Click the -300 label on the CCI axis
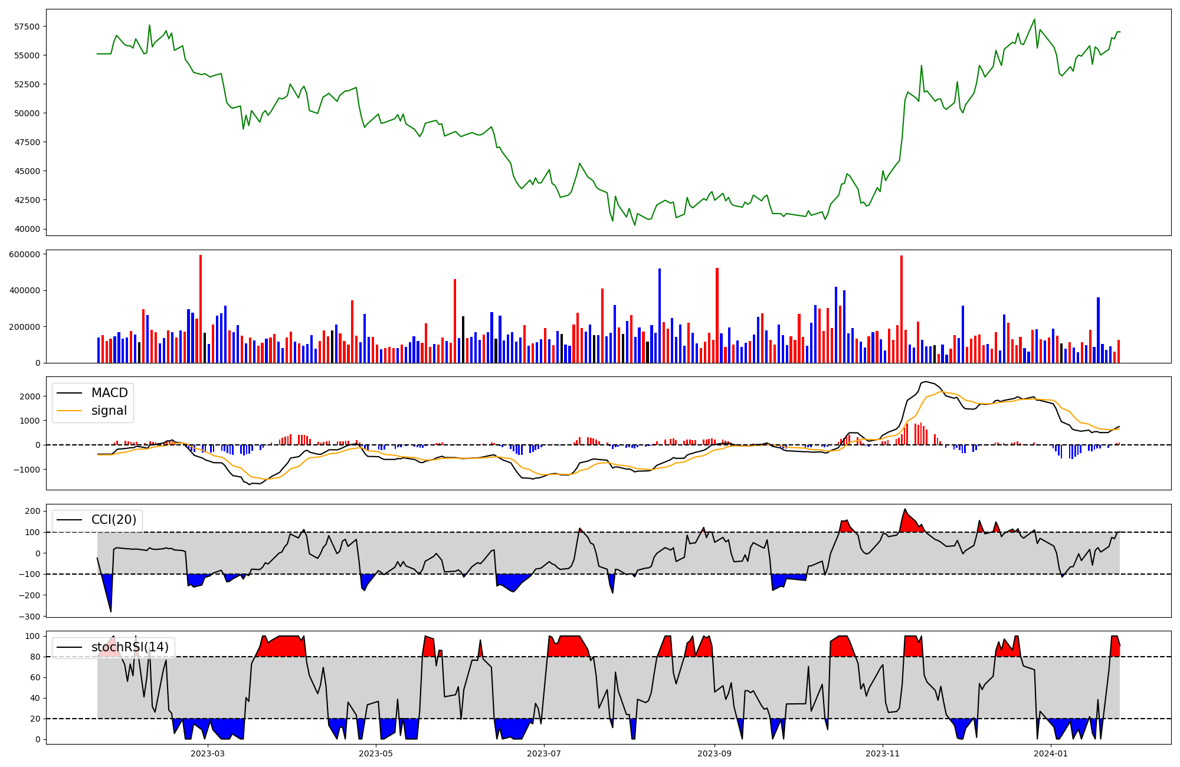The width and height of the screenshot is (1180, 767). click(29, 617)
